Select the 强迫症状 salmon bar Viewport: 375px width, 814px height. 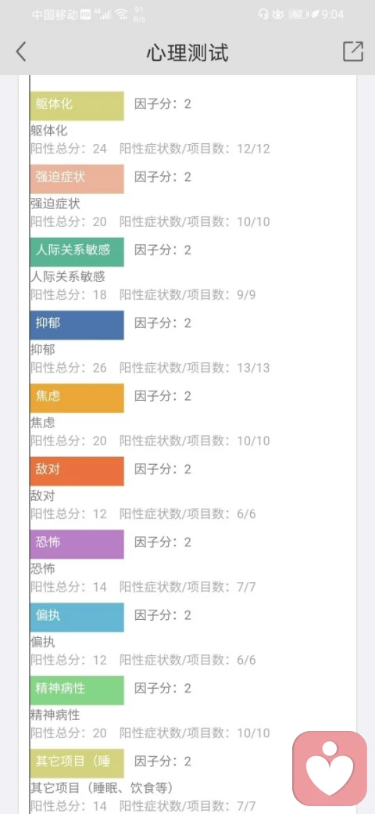click(x=77, y=179)
